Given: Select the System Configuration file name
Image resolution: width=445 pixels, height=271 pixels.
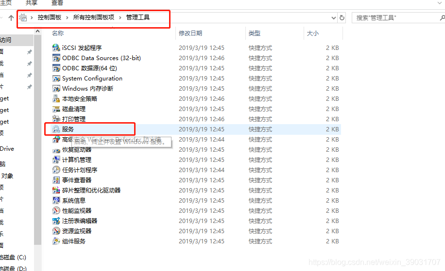Looking at the screenshot, I should click(92, 79).
